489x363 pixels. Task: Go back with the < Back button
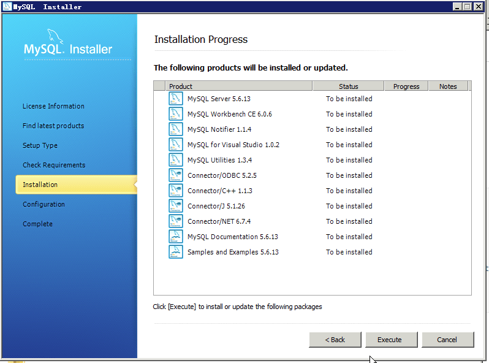335,340
